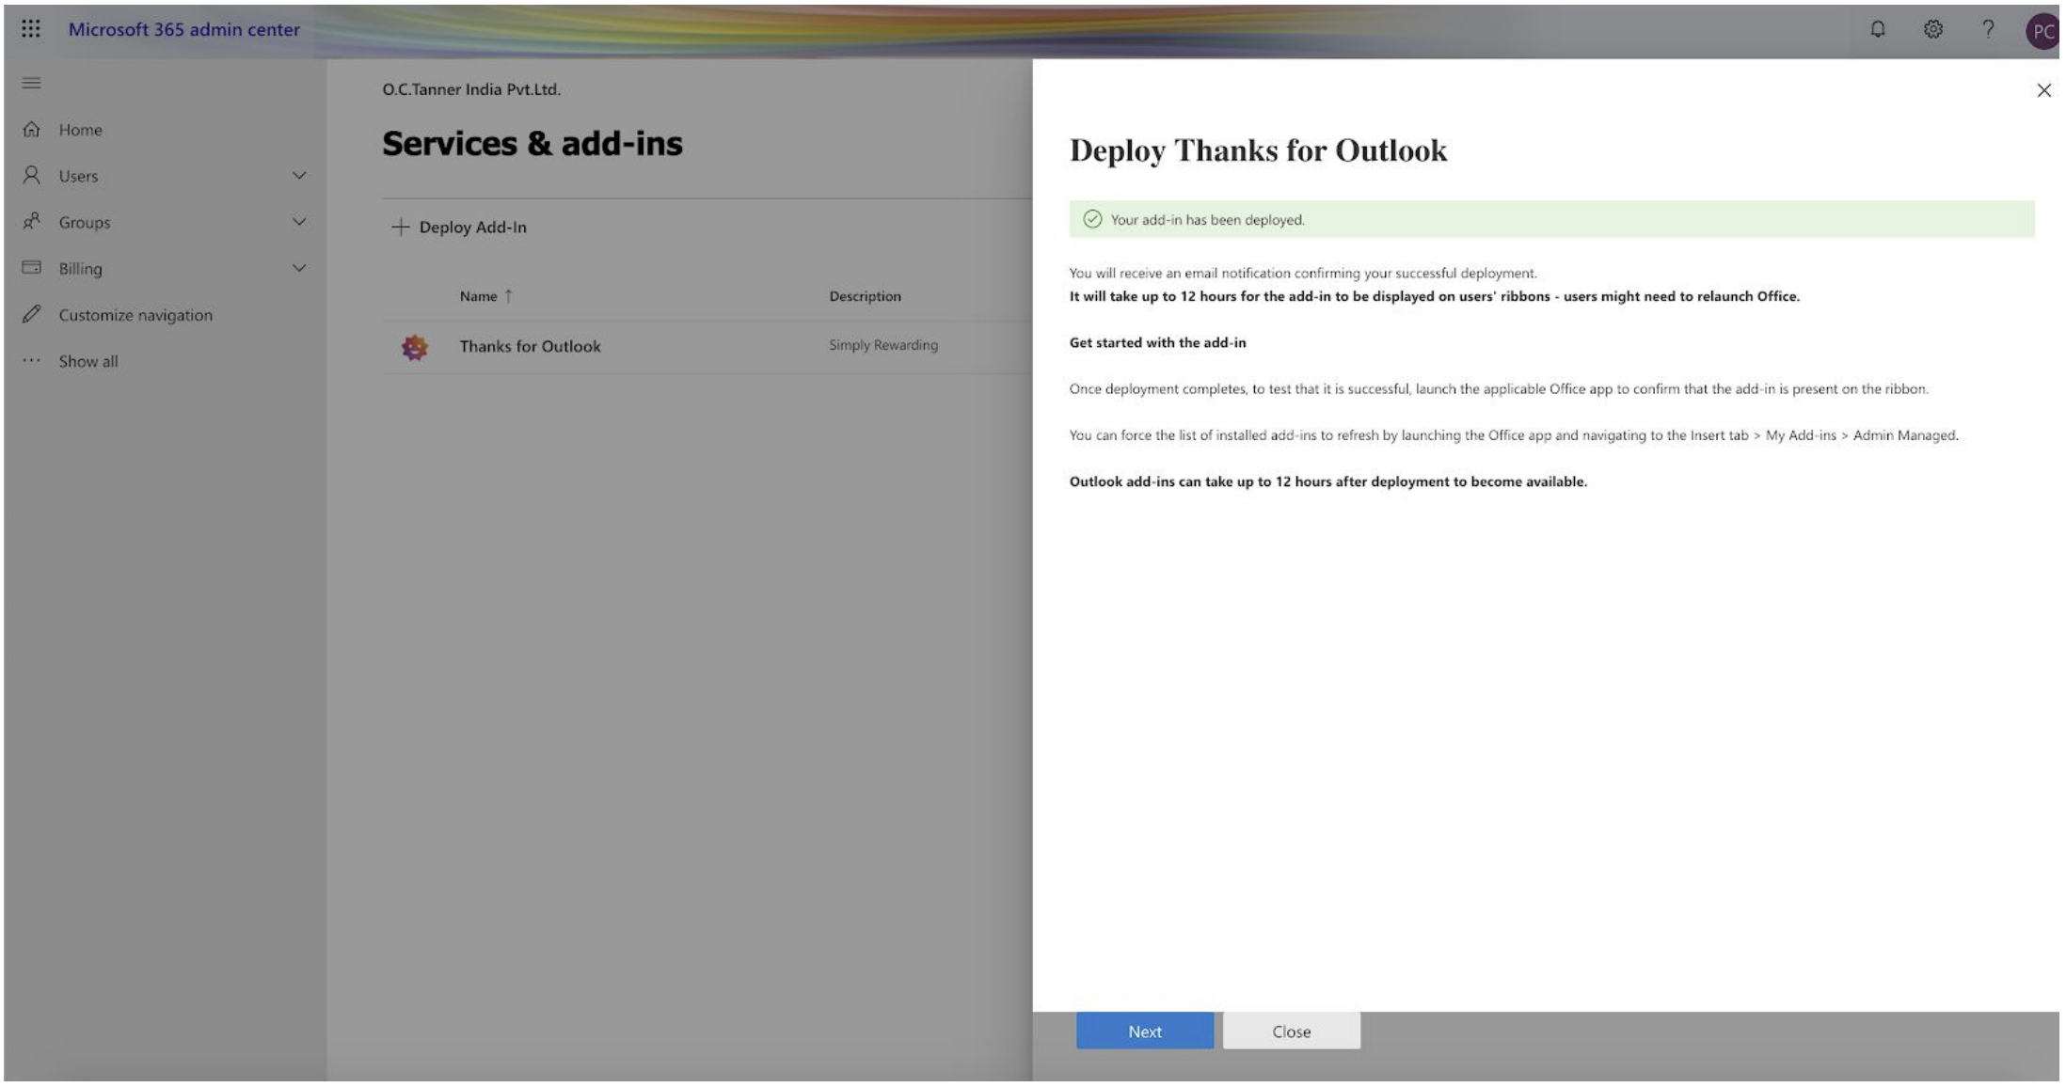Collapse the navigation hamburger menu
The height and width of the screenshot is (1087, 2066).
[x=31, y=83]
